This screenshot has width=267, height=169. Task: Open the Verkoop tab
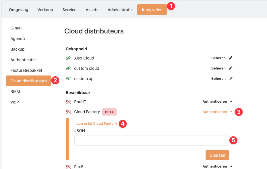click(x=45, y=10)
